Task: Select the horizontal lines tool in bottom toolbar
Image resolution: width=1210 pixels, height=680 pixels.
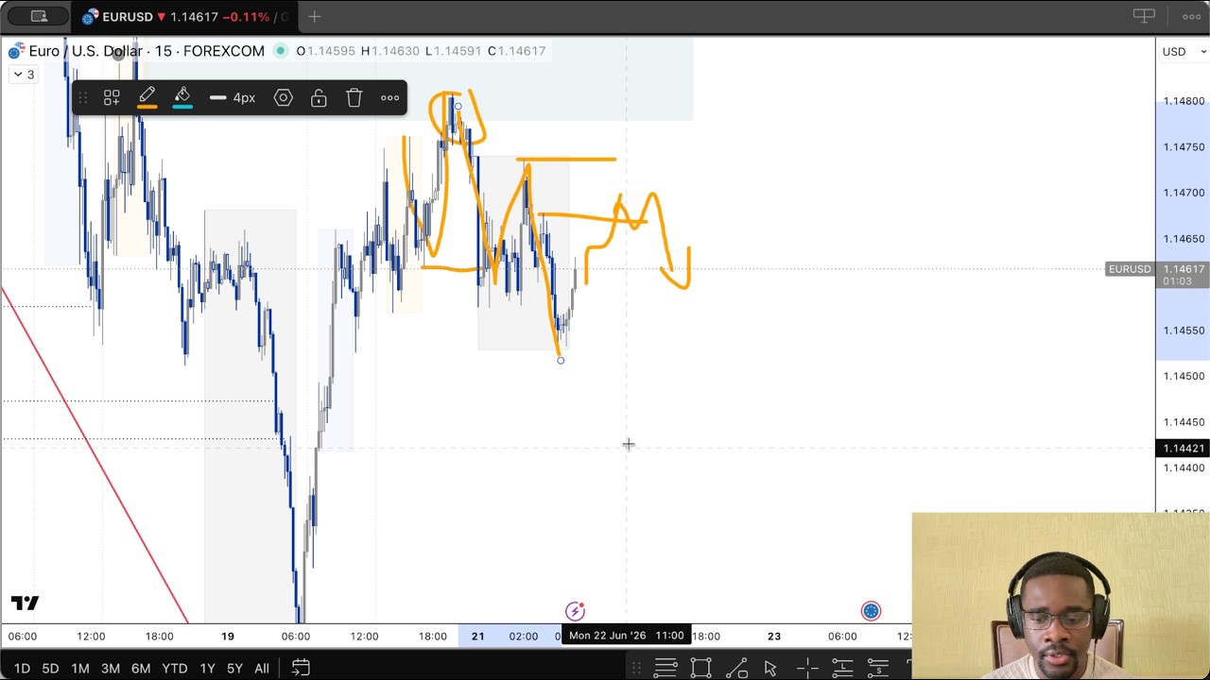Action: (665, 668)
